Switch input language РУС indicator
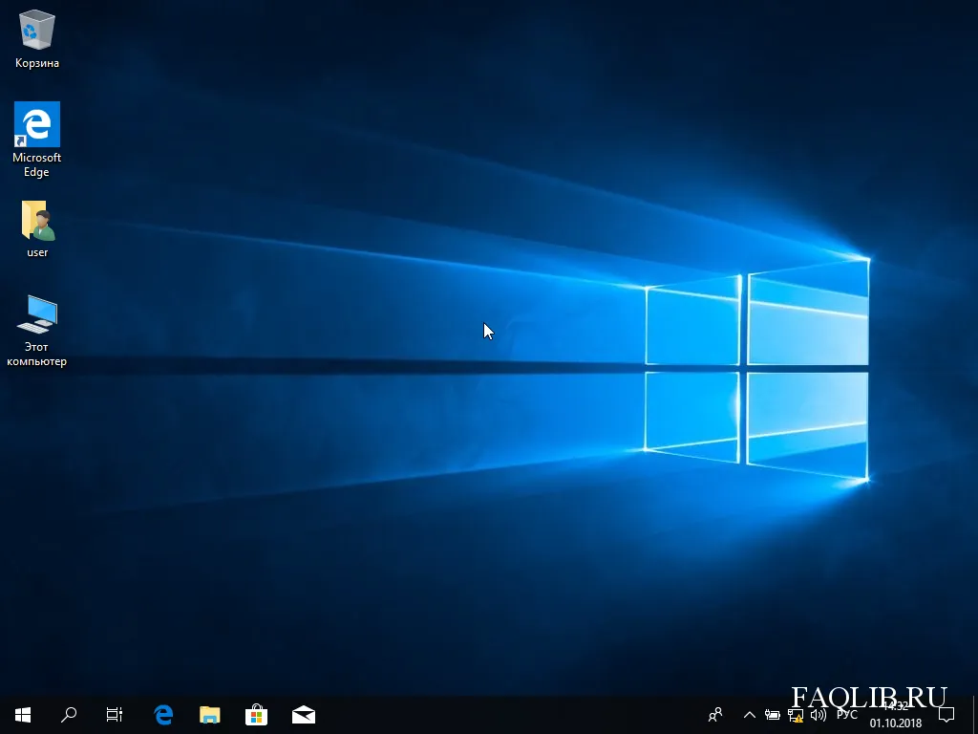Screen dimensions: 978x734 pos(847,715)
